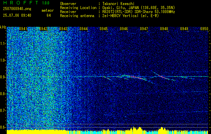Viewport: 211px width, 134px height.
Task: Click the 1.0 kHz frequency label
Action: 3,61
